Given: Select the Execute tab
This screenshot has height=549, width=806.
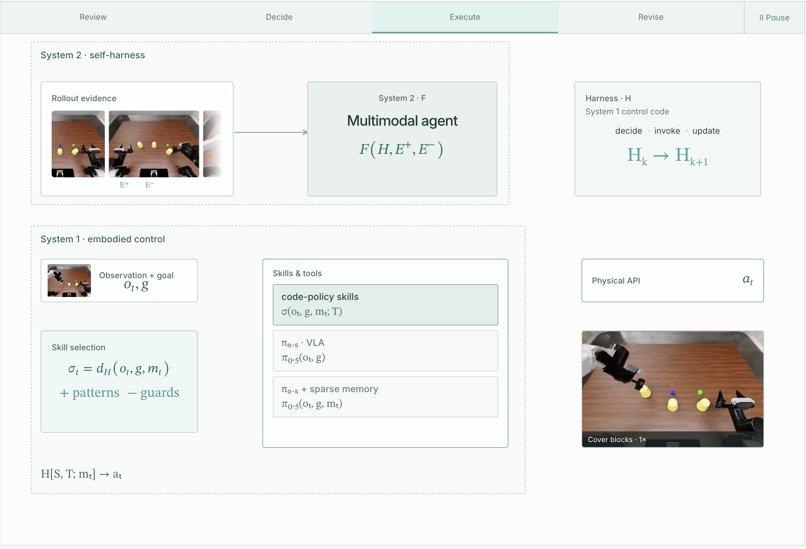Looking at the screenshot, I should (x=465, y=17).
